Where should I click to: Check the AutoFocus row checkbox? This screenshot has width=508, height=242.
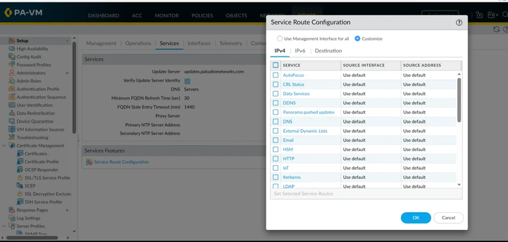276,75
